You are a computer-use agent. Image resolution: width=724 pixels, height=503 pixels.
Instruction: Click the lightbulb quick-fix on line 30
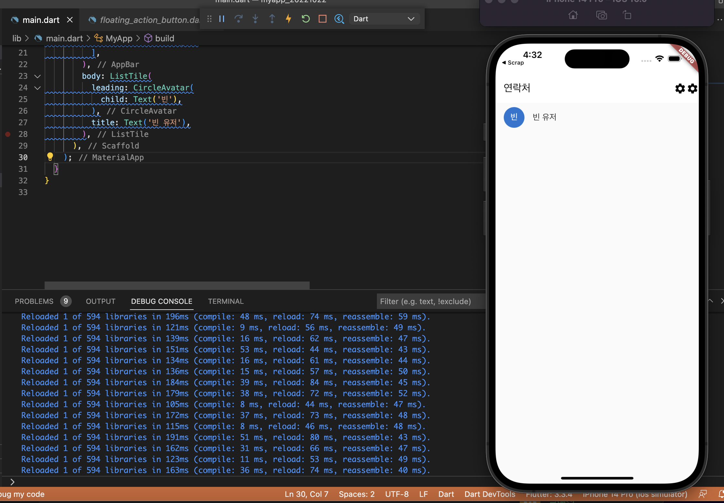coord(50,157)
